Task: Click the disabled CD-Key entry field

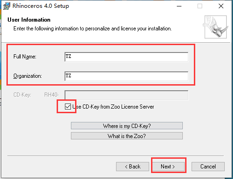Action: 127,95
